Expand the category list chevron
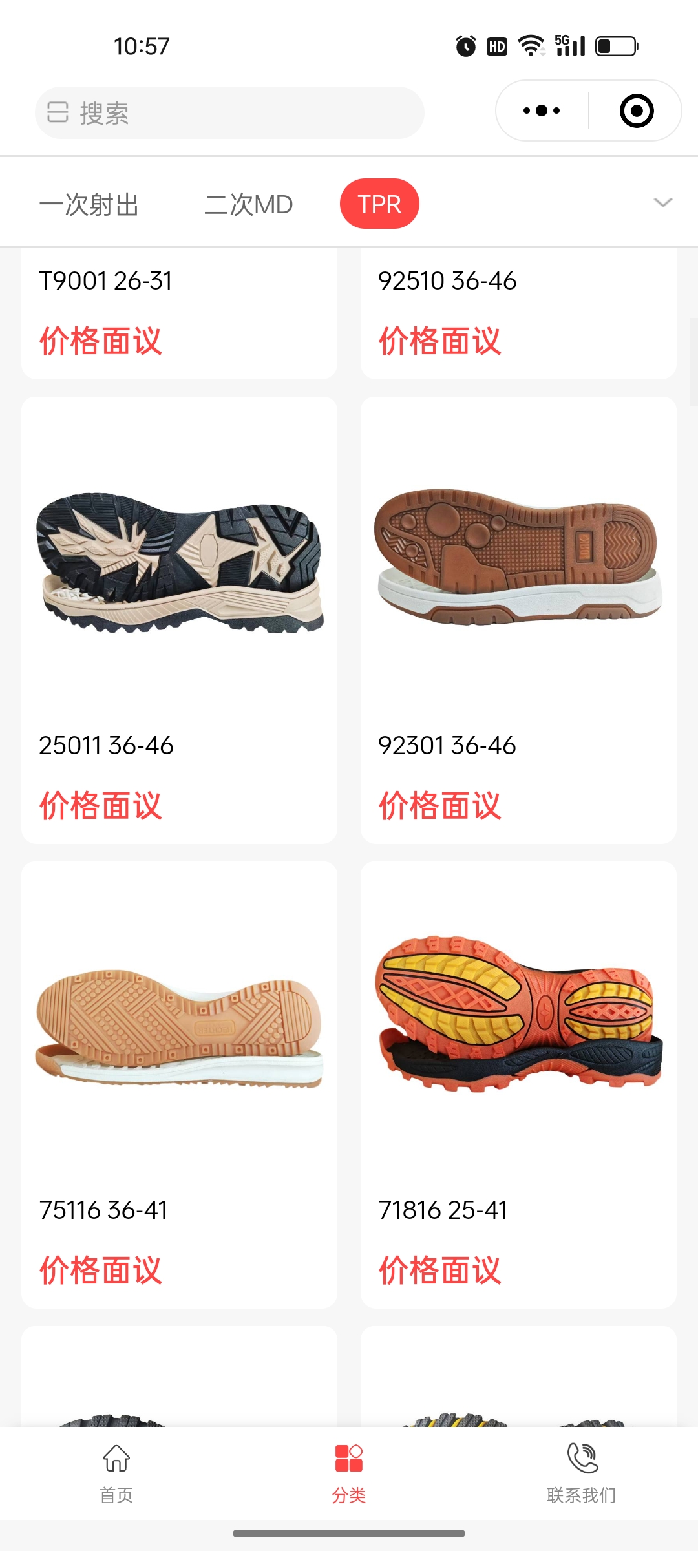Screen dimensions: 698x1551 663,203
